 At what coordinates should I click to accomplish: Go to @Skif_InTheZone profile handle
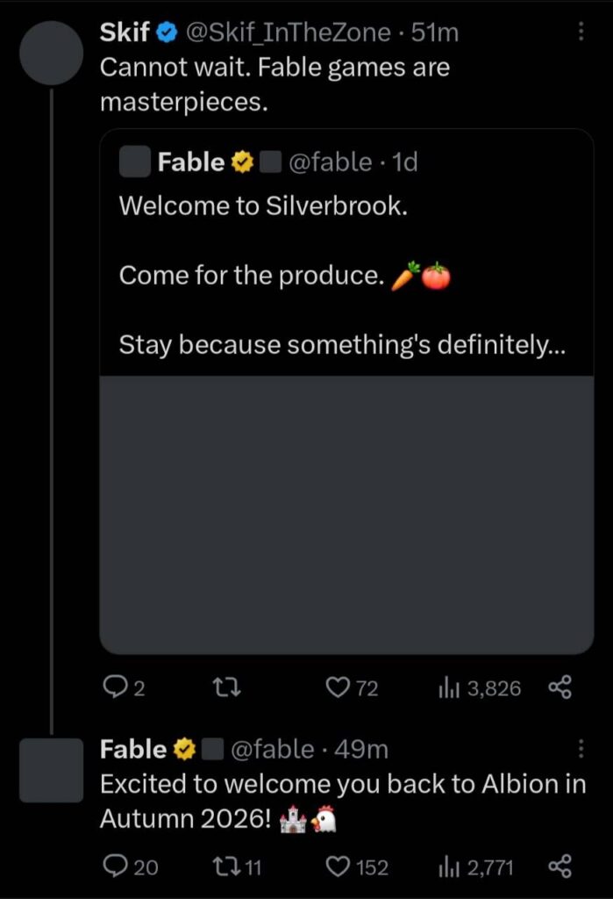point(289,33)
